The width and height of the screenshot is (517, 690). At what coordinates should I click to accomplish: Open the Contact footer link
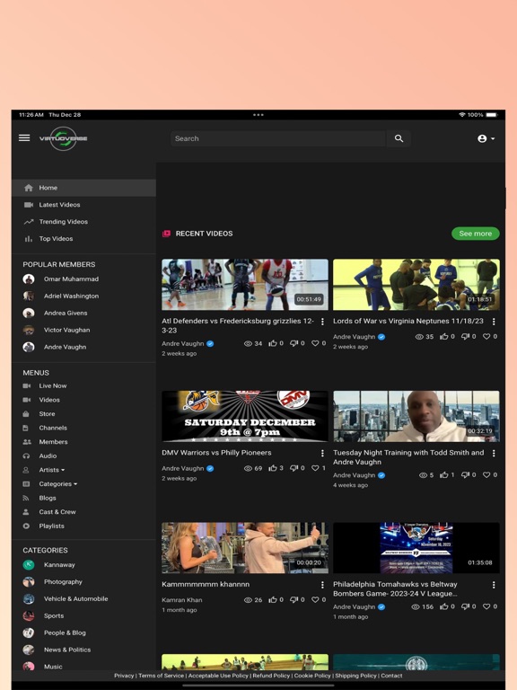[x=391, y=676]
